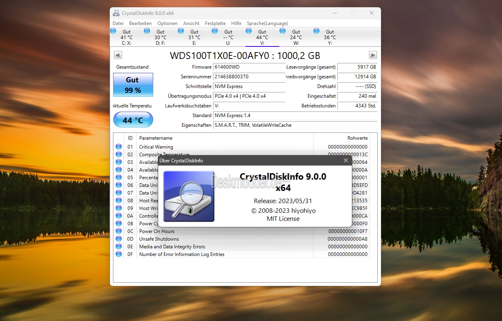Image resolution: width=502 pixels, height=321 pixels.
Task: Click the status orb for ID 09 row
Action: click(119, 208)
